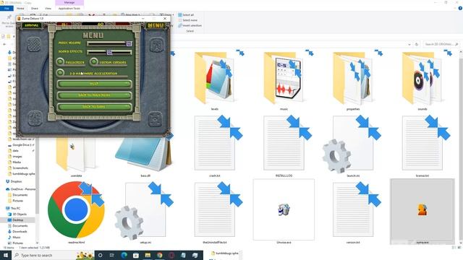
Task: Select the crash.txt file icon
Action: pyautogui.click(x=215, y=143)
